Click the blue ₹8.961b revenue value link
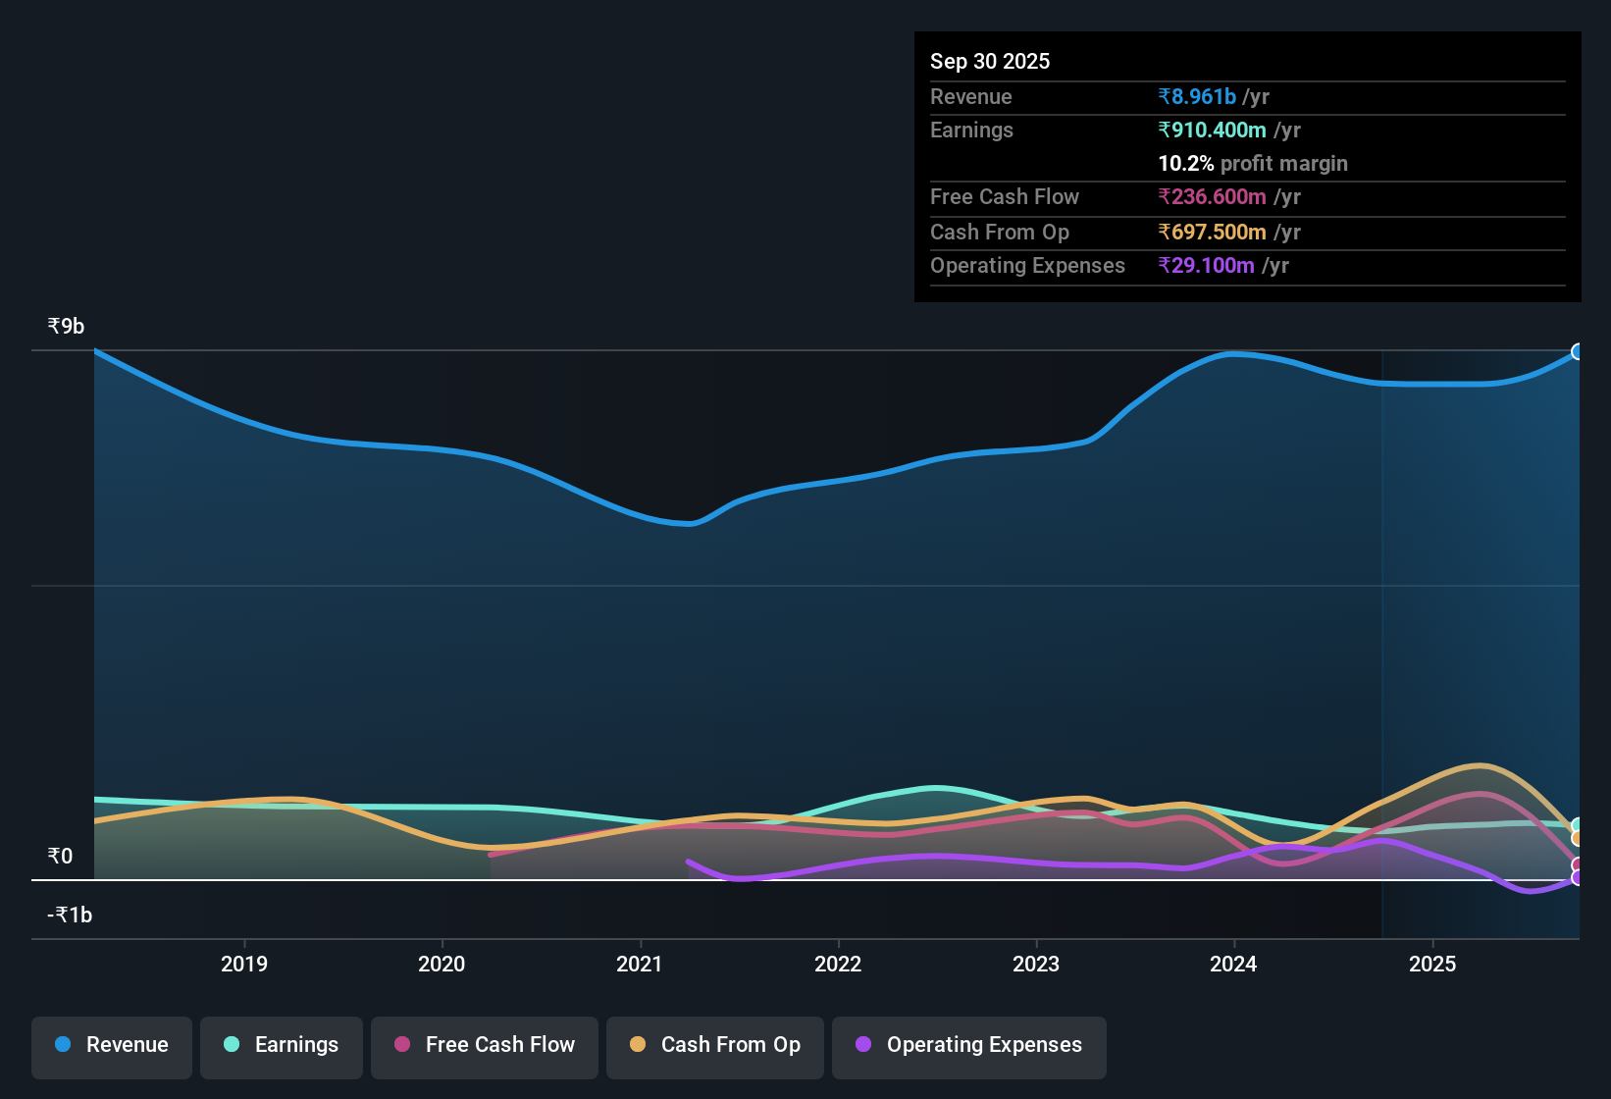The width and height of the screenshot is (1611, 1099). (x=1196, y=96)
